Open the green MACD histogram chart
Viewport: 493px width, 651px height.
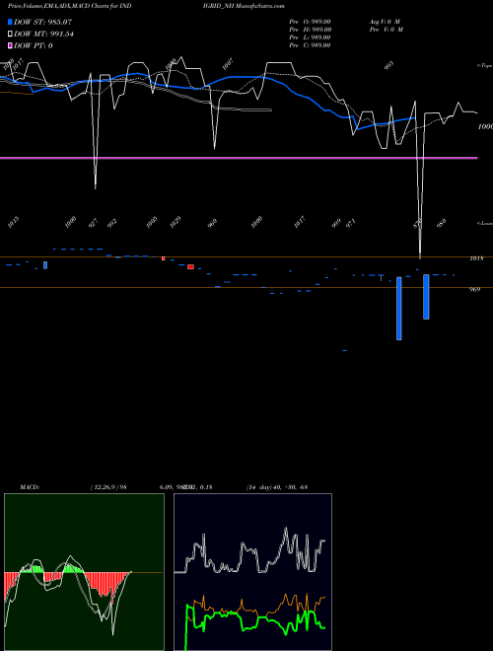tap(84, 572)
